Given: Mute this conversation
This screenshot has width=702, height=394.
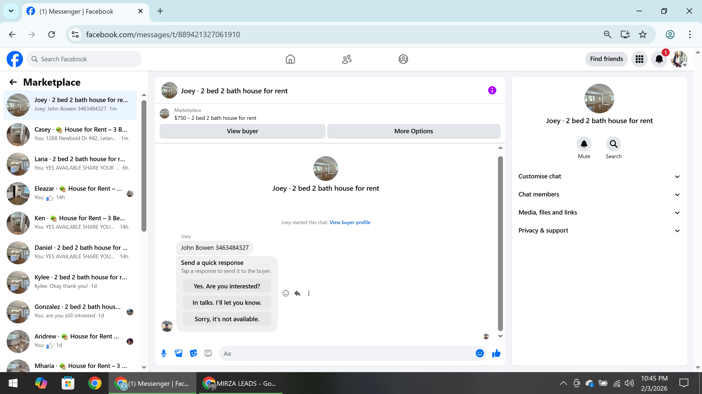Looking at the screenshot, I should tap(584, 144).
